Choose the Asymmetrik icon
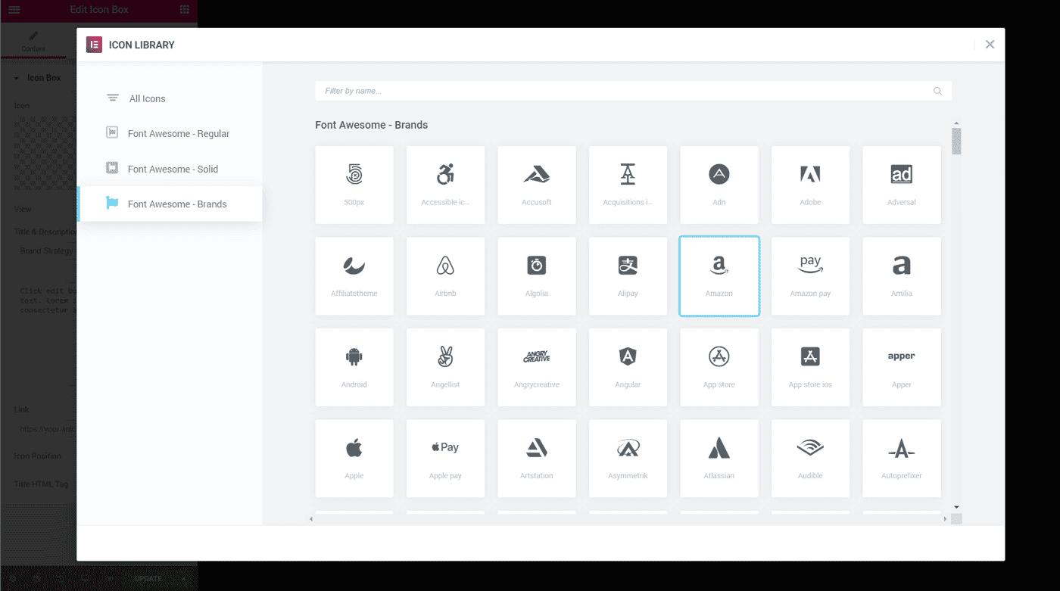1060x591 pixels. coord(628,459)
